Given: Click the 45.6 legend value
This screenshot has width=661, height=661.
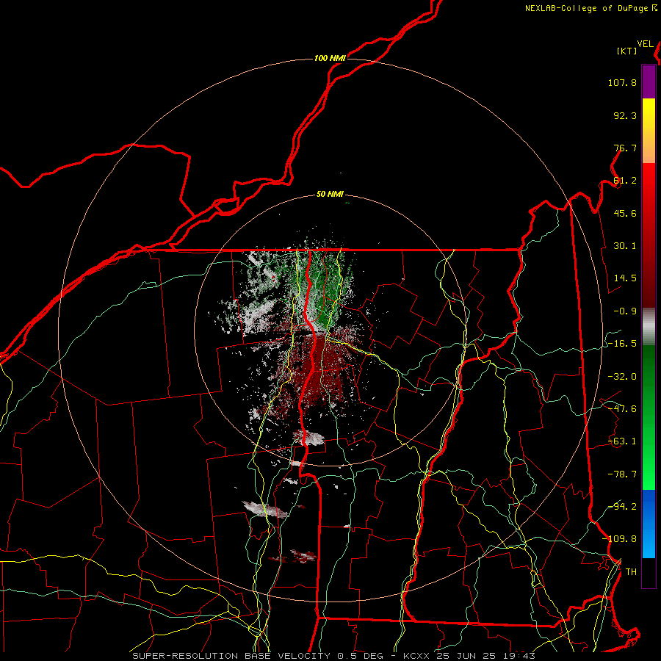Looking at the screenshot, I should point(625,213).
